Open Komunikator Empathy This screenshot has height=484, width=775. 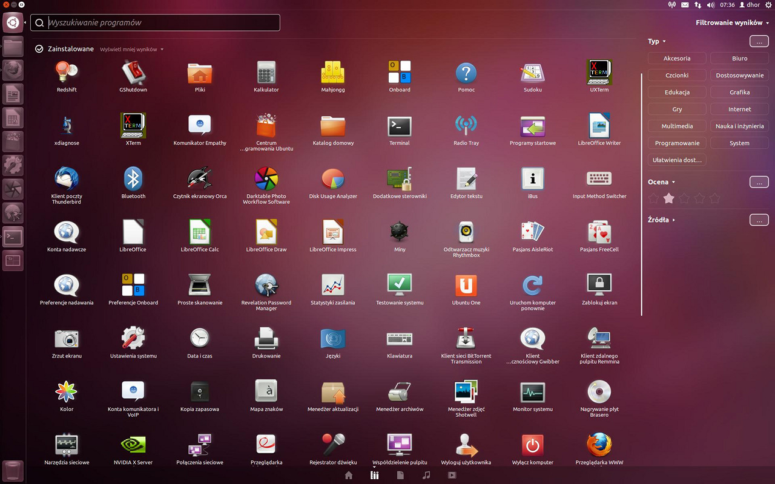click(200, 130)
